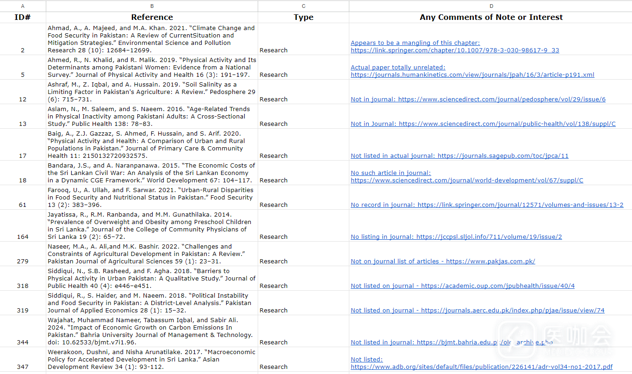Click the ID cell containing 164
Viewport: 632px width, 374px height.
point(23,237)
